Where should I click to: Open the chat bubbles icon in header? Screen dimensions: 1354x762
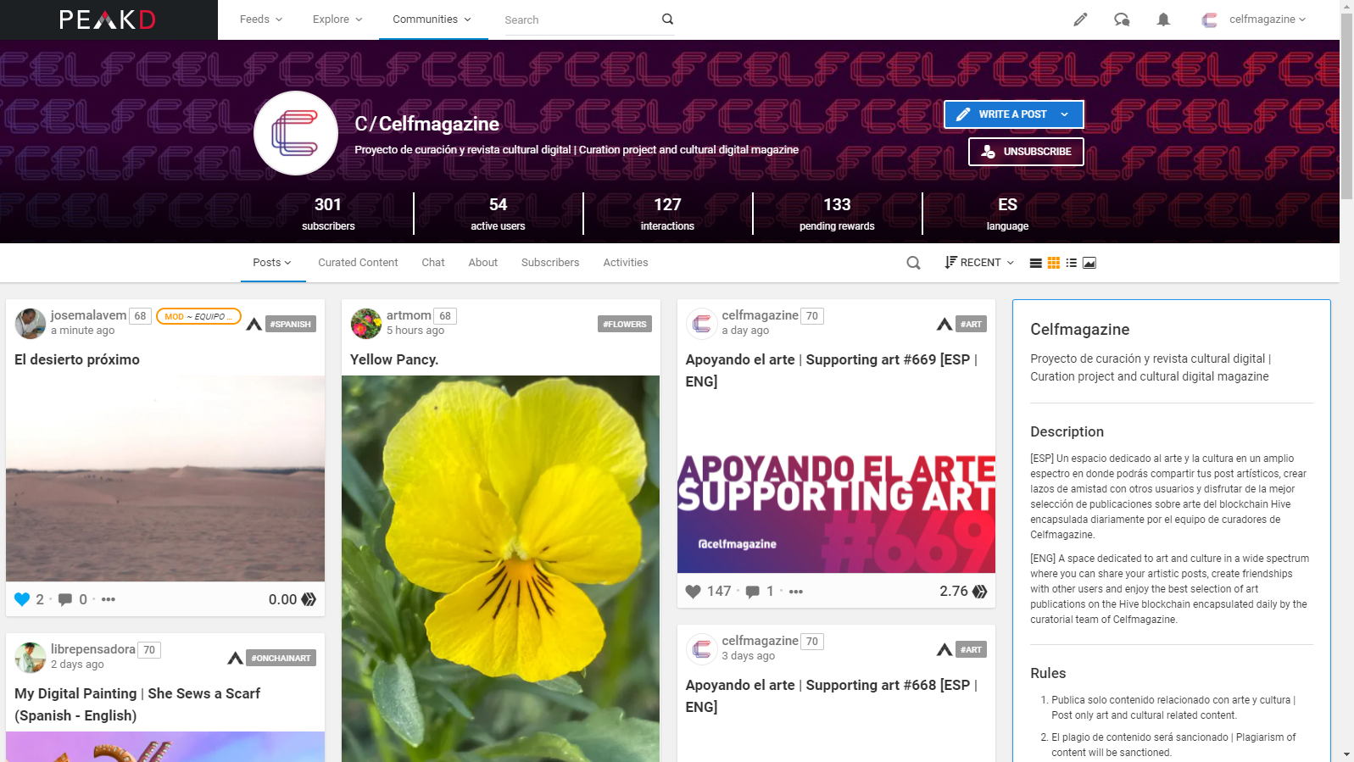(x=1122, y=19)
